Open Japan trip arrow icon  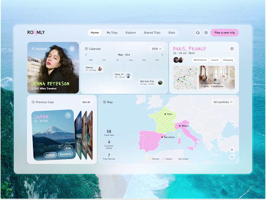tap(68, 115)
